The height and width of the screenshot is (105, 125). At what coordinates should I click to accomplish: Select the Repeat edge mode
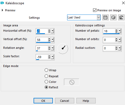tap(46, 76)
